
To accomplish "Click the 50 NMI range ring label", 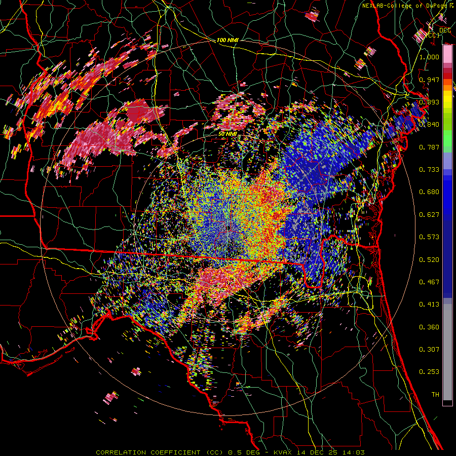I will click(x=227, y=134).
